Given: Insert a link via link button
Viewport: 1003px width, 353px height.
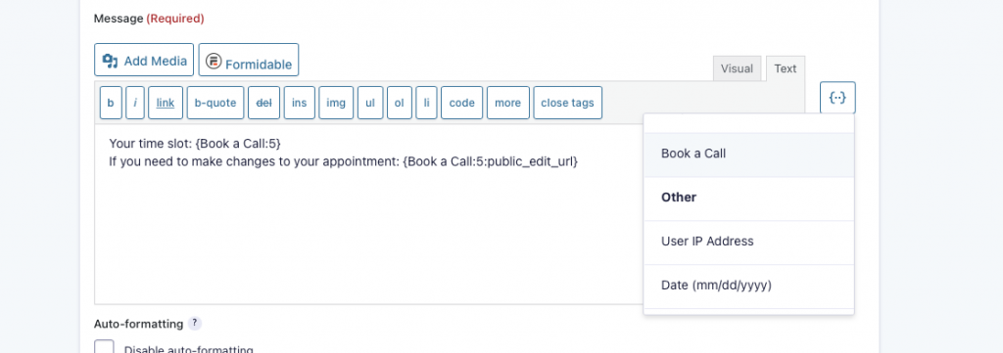Looking at the screenshot, I should click(166, 103).
